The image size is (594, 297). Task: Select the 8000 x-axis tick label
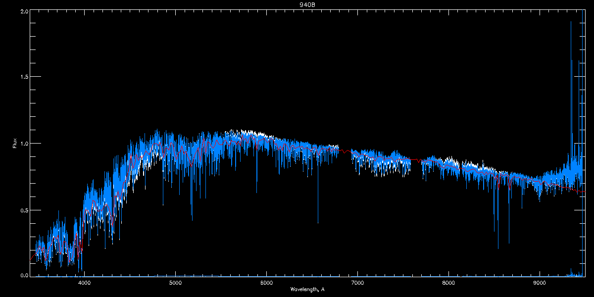(448, 283)
